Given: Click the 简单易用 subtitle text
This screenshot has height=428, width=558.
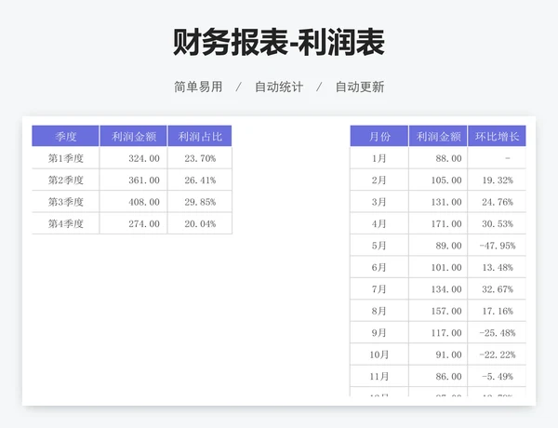Looking at the screenshot, I should [x=198, y=87].
